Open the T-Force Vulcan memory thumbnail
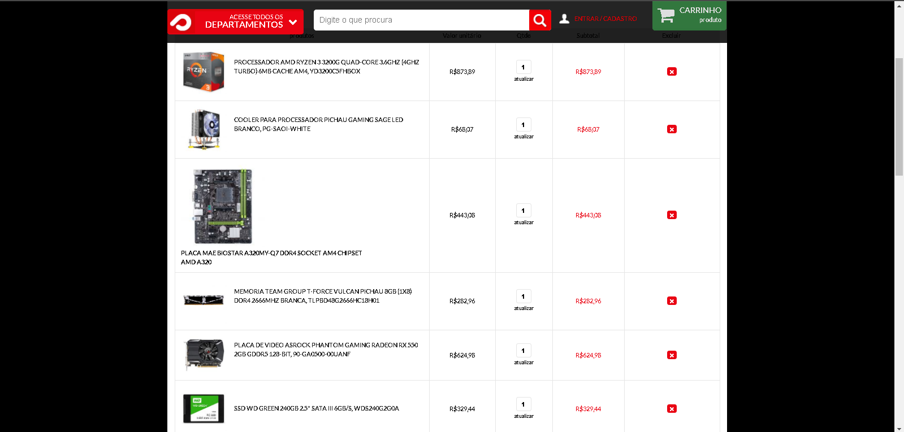This screenshot has height=432, width=904. [204, 300]
